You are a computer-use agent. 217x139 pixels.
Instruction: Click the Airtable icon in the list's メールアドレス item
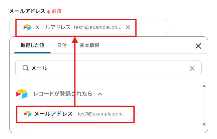tap(28, 114)
